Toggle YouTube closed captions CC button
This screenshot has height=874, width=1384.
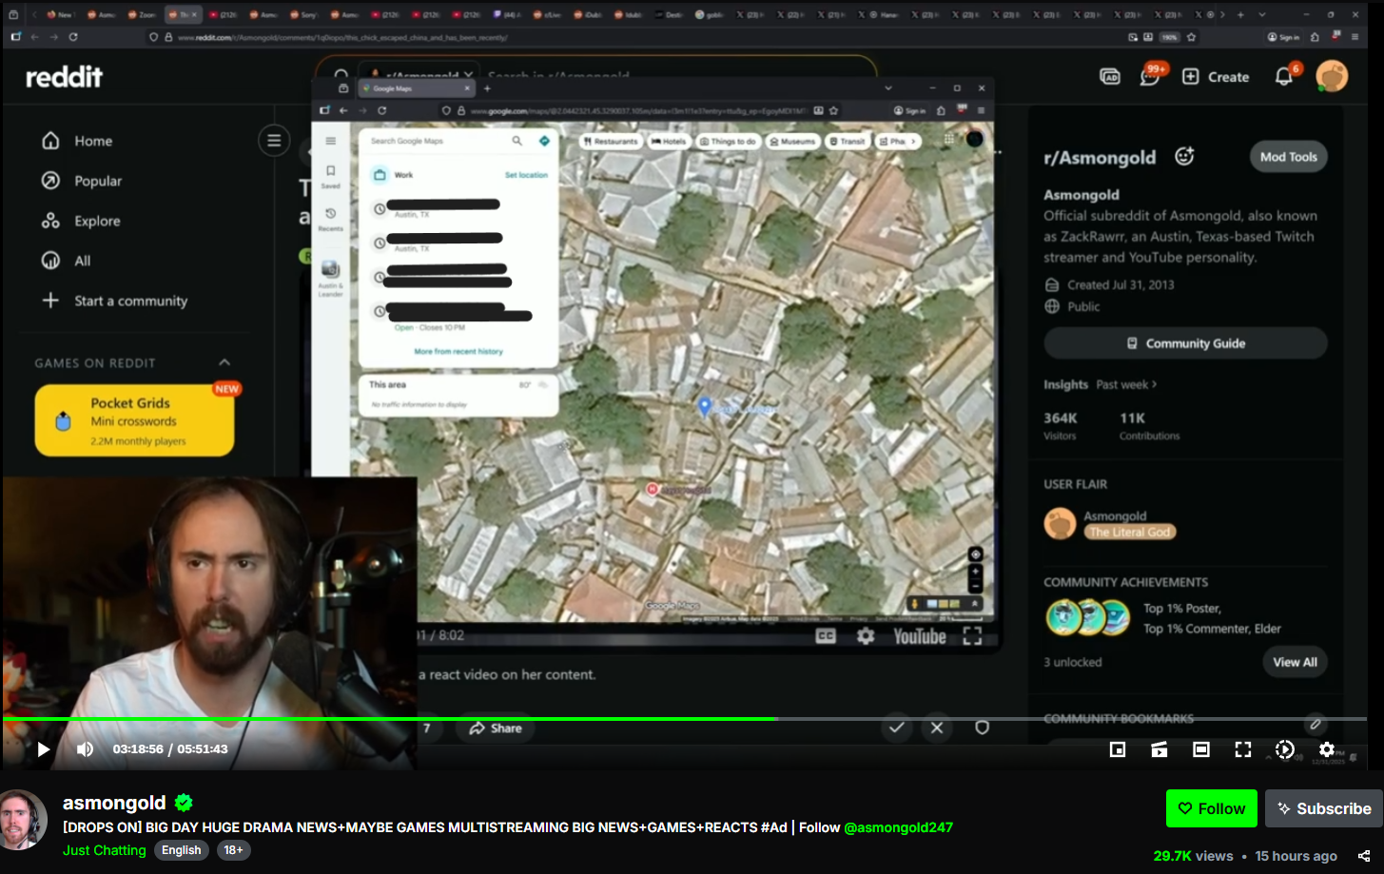click(x=826, y=636)
